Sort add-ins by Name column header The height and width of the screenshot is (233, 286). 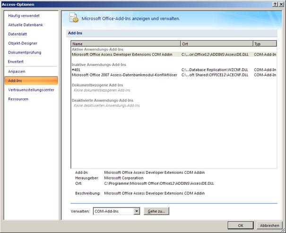(126, 44)
